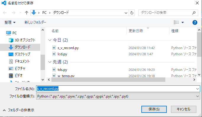Screen dimensions: 202x117
Task: Open the ファイル名 dropdown arrow
Action: pyautogui.click(x=198, y=89)
